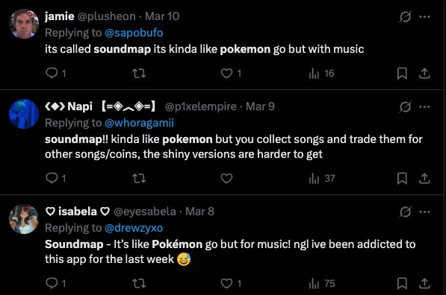Image resolution: width=446 pixels, height=295 pixels.
Task: Bookmark Napi's soundmap tweet
Action: 402,179
